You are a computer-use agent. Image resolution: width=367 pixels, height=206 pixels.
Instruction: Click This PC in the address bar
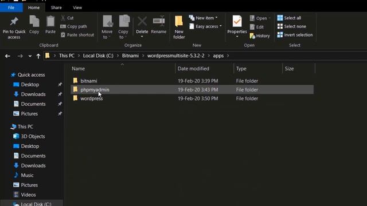tap(67, 56)
